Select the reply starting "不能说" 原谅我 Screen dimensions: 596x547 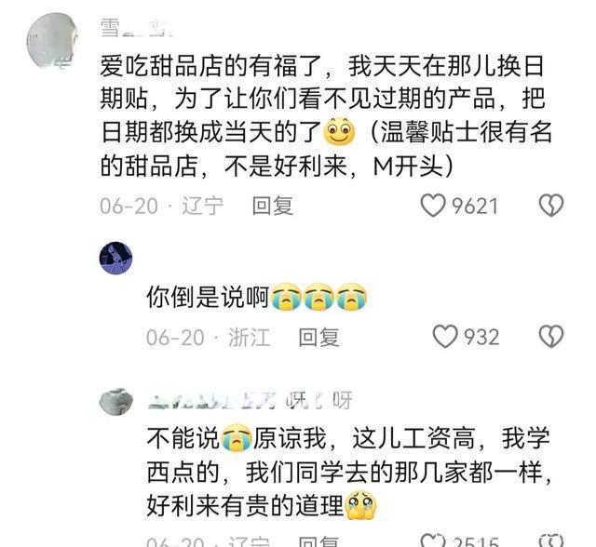pyautogui.click(x=348, y=472)
